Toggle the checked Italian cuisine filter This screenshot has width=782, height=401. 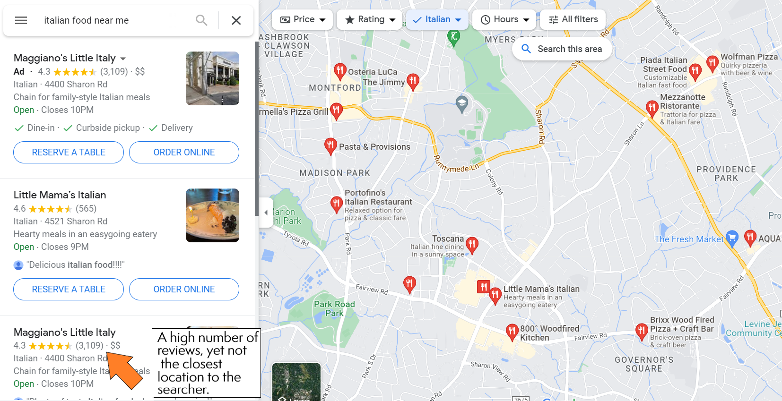click(x=437, y=19)
